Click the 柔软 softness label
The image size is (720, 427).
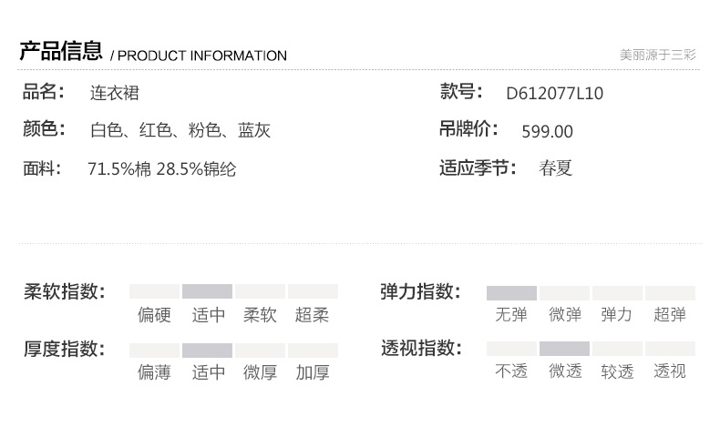(x=260, y=315)
